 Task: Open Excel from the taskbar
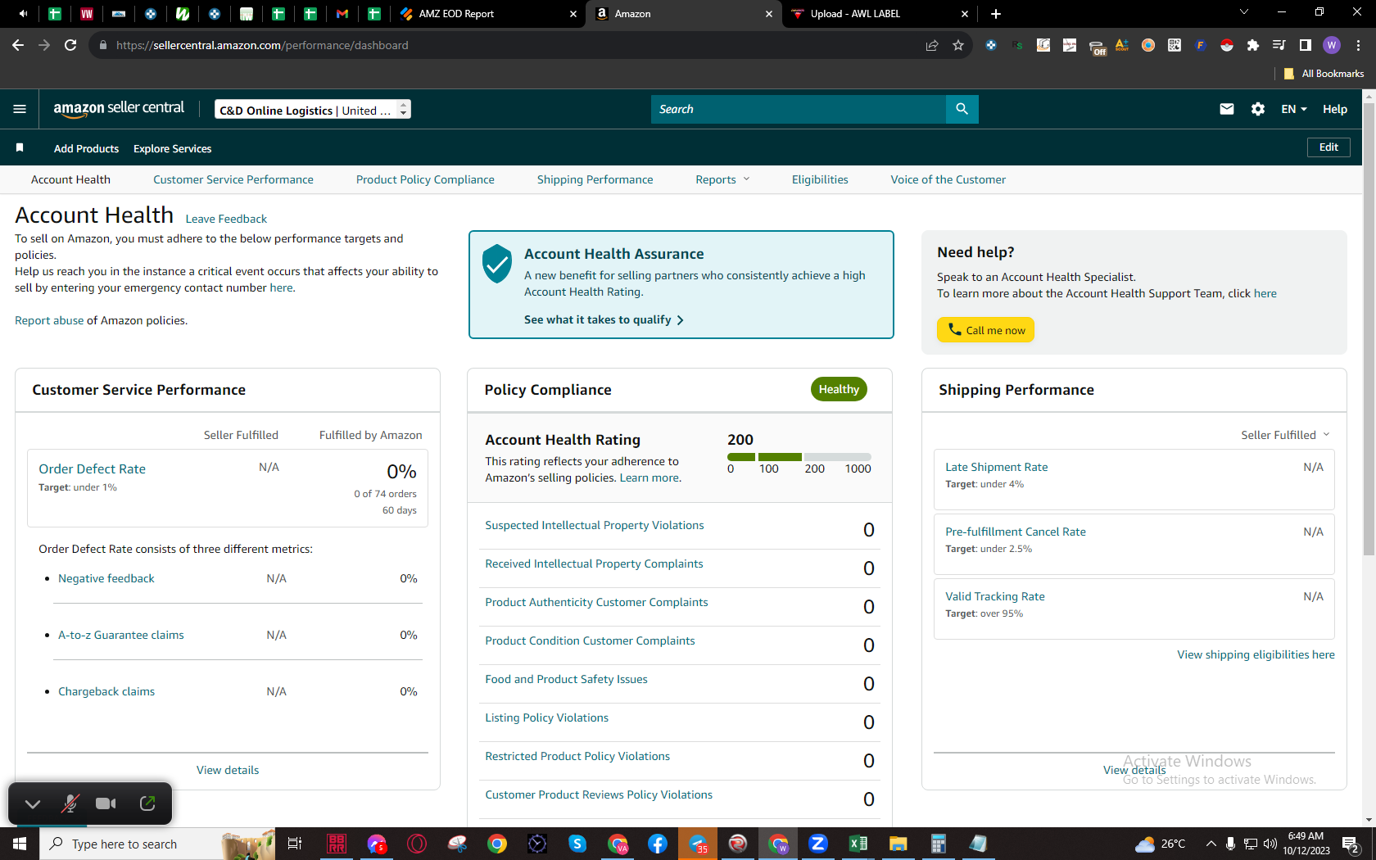858,844
